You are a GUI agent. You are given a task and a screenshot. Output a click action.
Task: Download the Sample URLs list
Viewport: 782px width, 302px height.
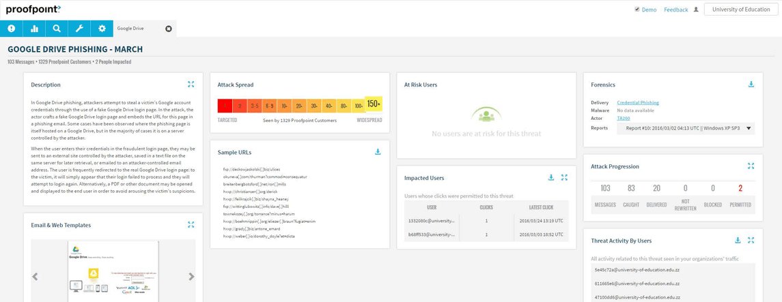(378, 152)
